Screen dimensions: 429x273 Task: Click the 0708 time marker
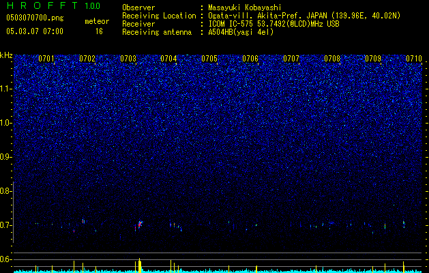332,58
